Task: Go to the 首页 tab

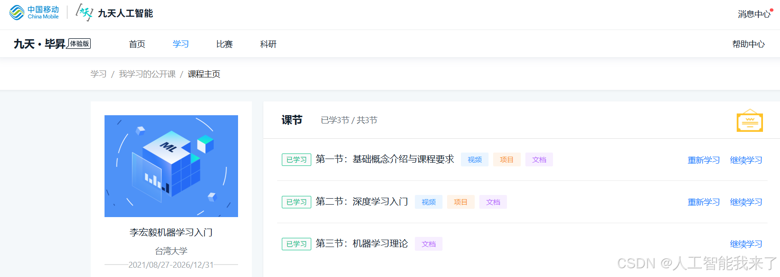Action: [137, 44]
